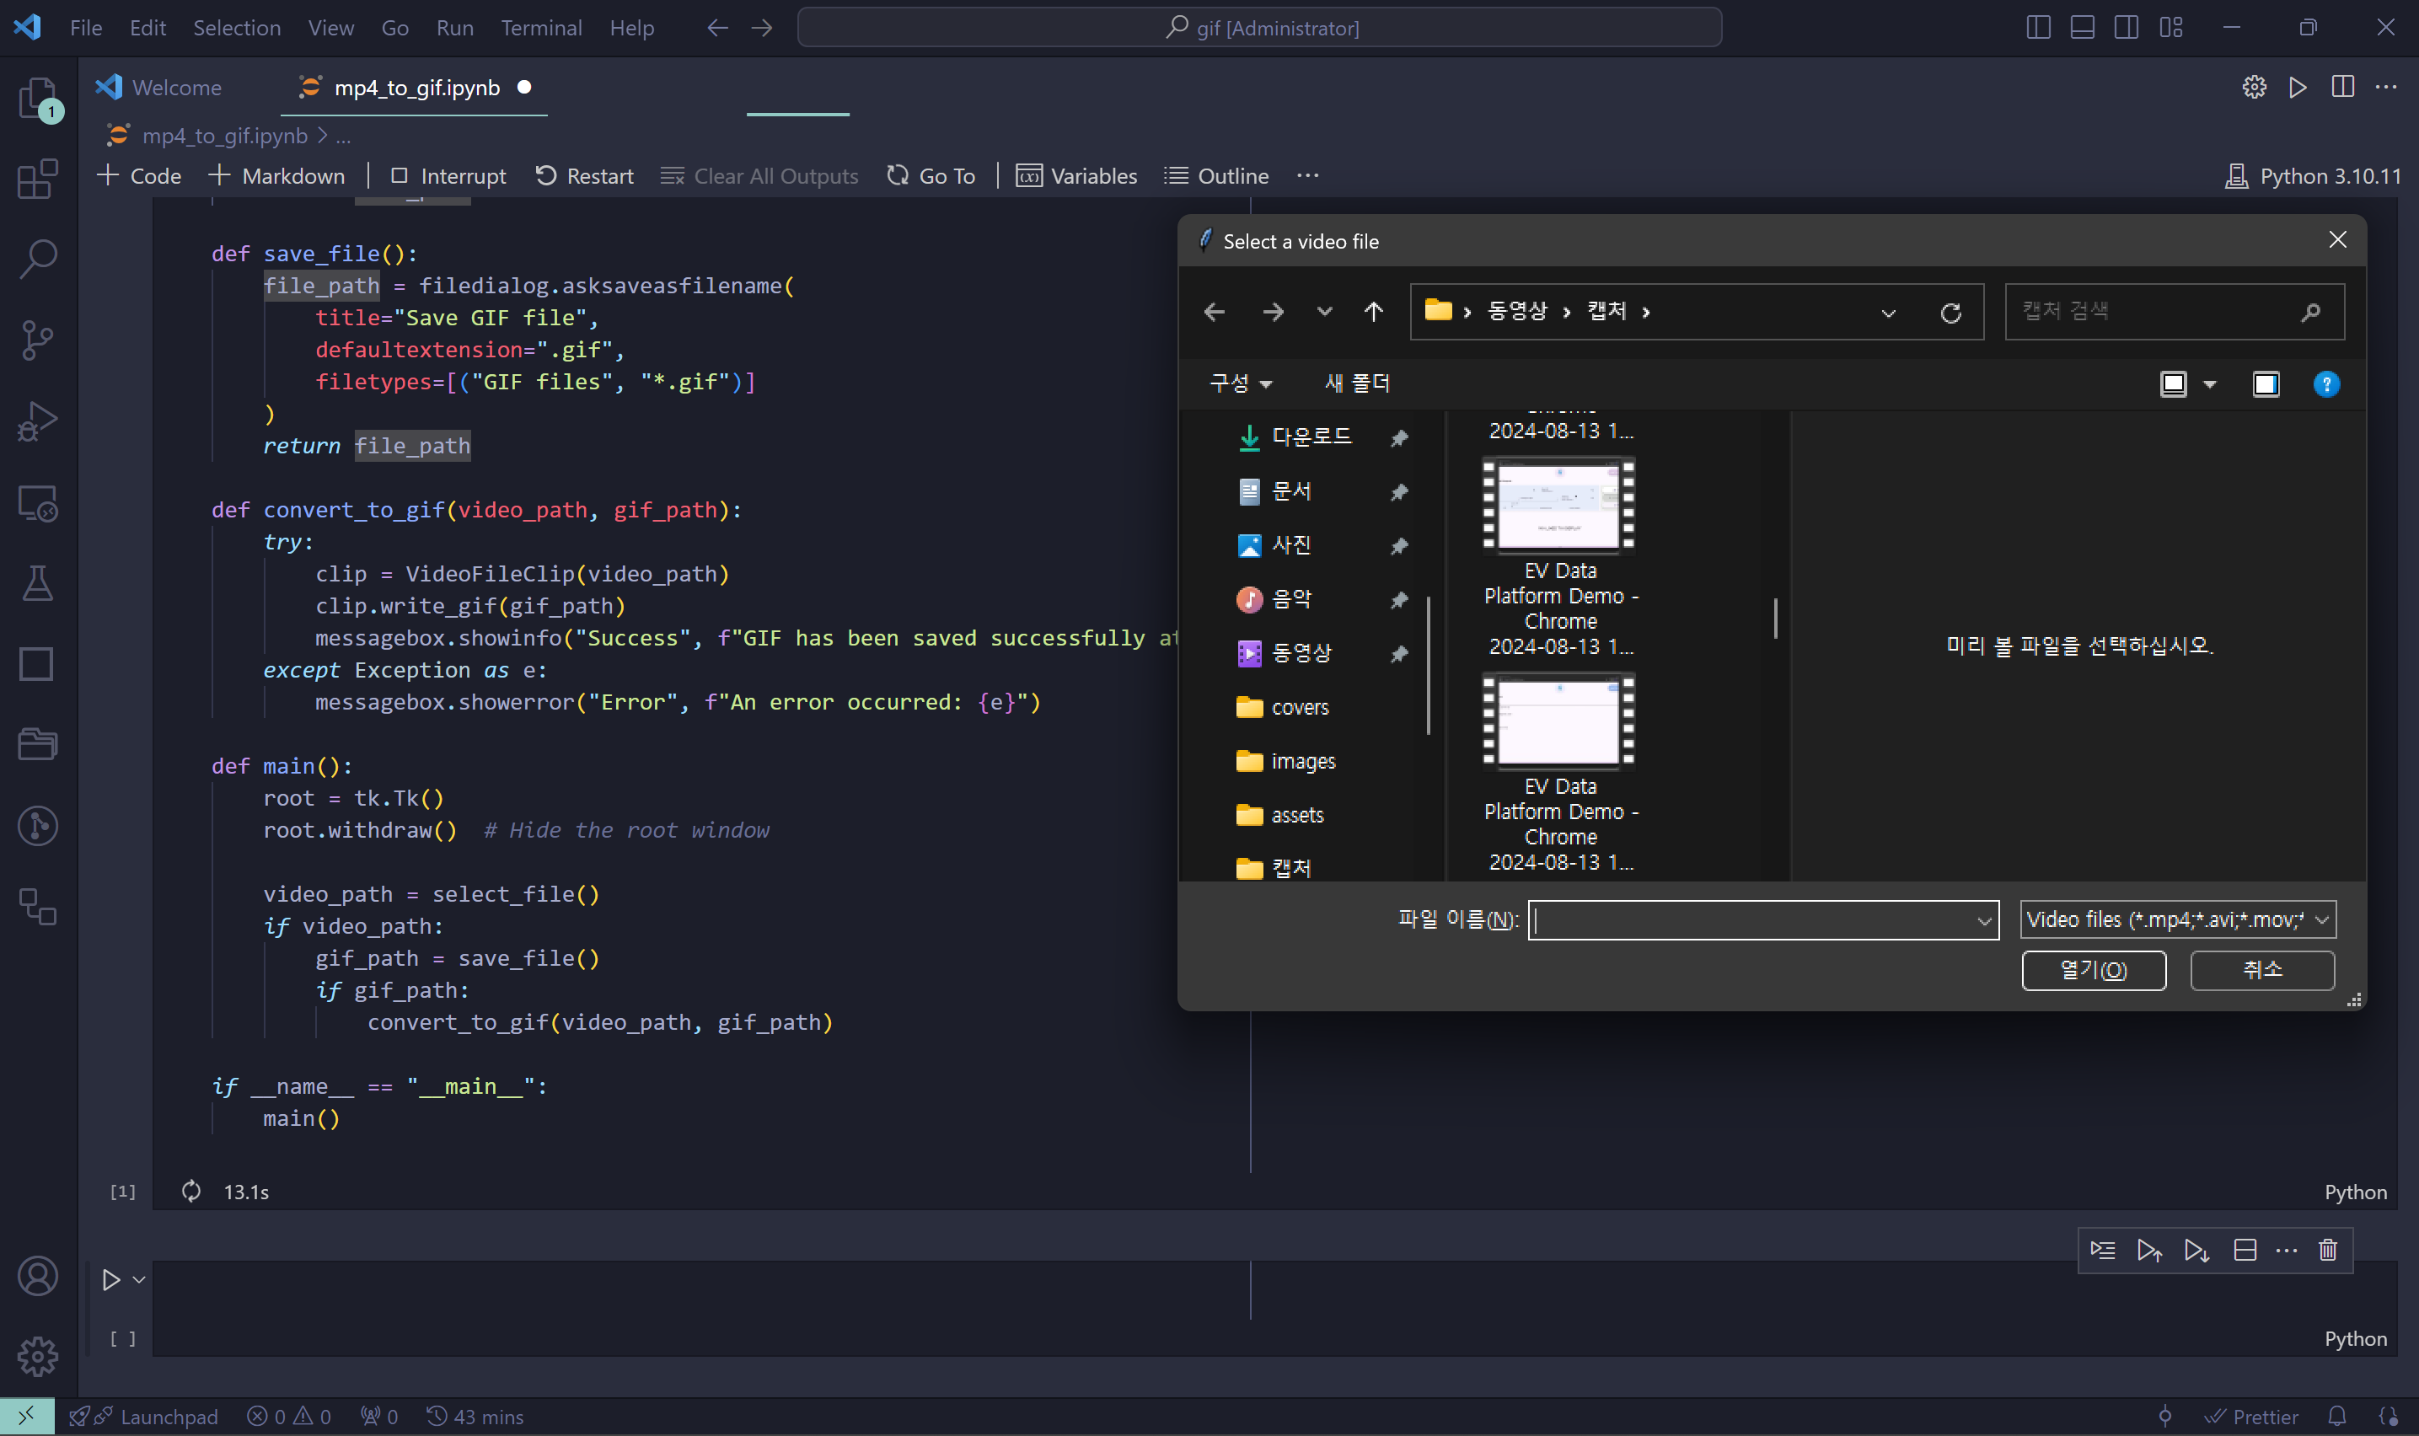
Task: Expand the 구성 organize dropdown
Action: pyautogui.click(x=1240, y=384)
